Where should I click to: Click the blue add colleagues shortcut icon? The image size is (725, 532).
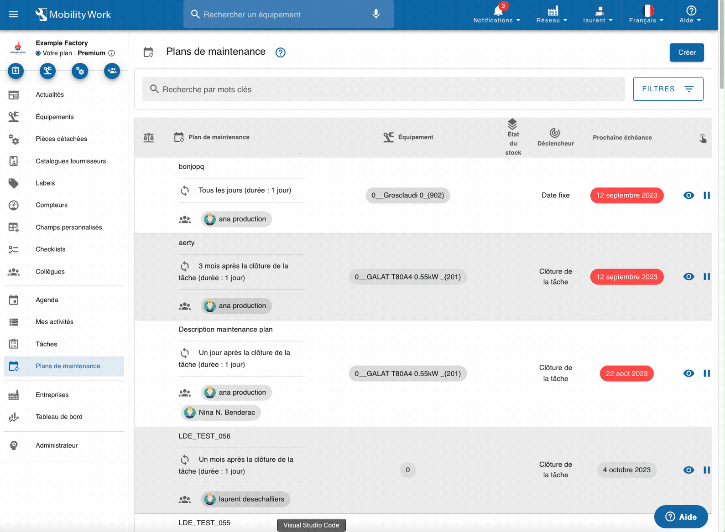point(112,71)
